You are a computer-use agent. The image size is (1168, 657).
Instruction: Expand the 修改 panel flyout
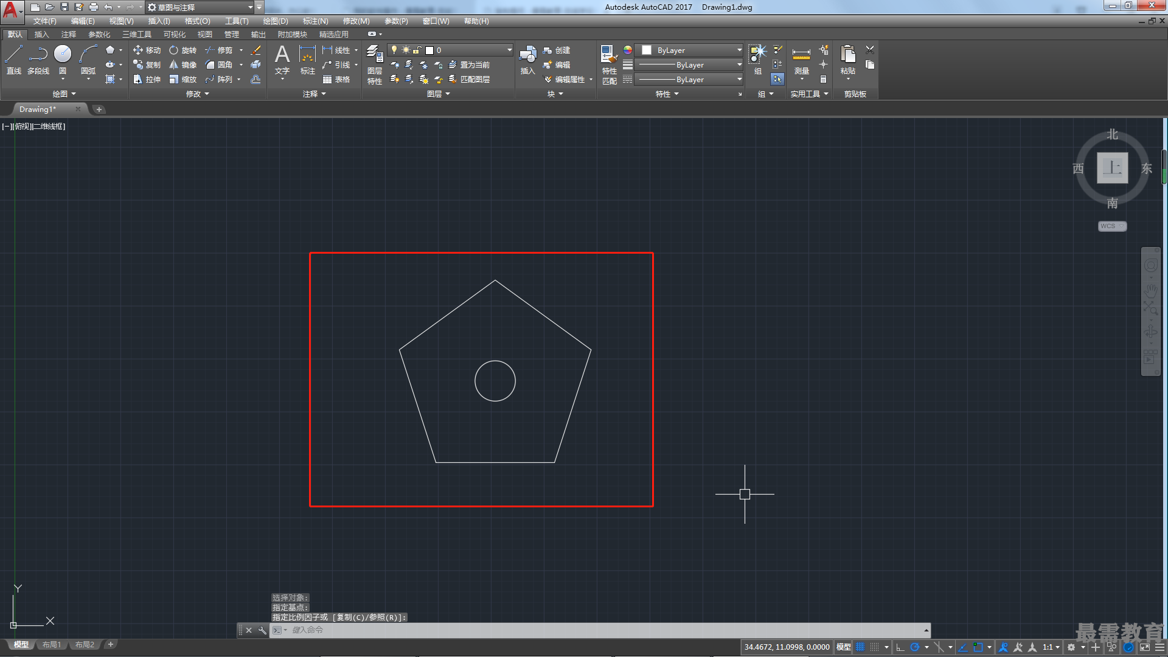tap(197, 94)
